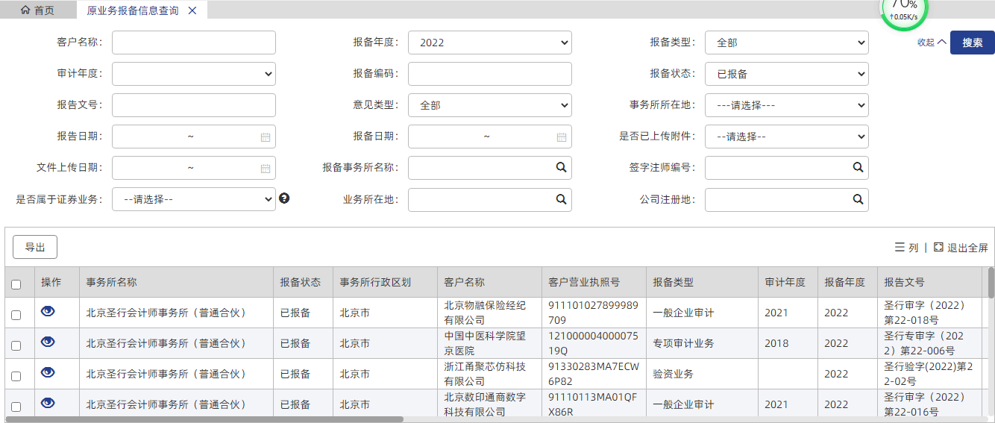This screenshot has width=995, height=423.
Task: View details of 浙江甬聚芯仿科技 row
Action: click(x=48, y=372)
